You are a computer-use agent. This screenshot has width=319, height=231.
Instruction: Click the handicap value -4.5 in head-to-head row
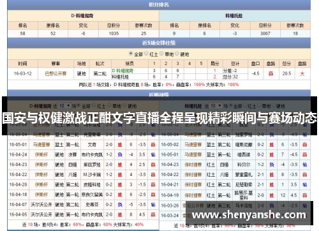(x=255, y=73)
